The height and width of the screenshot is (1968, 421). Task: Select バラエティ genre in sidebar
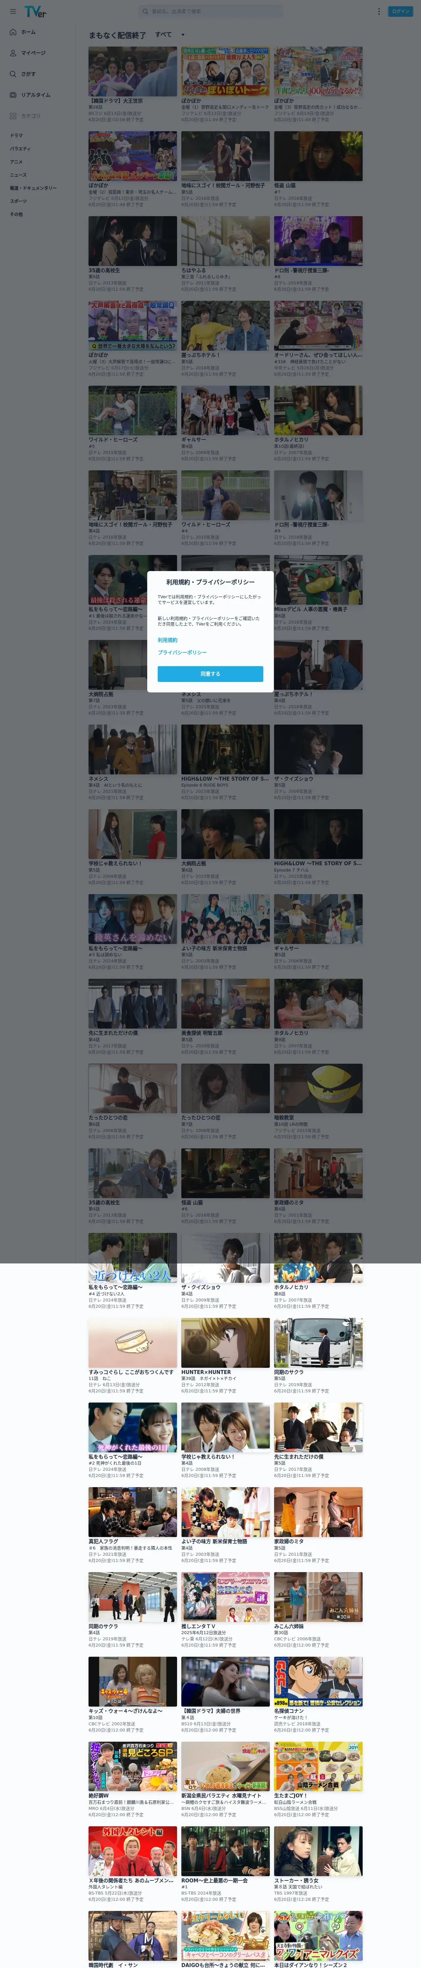tap(20, 148)
